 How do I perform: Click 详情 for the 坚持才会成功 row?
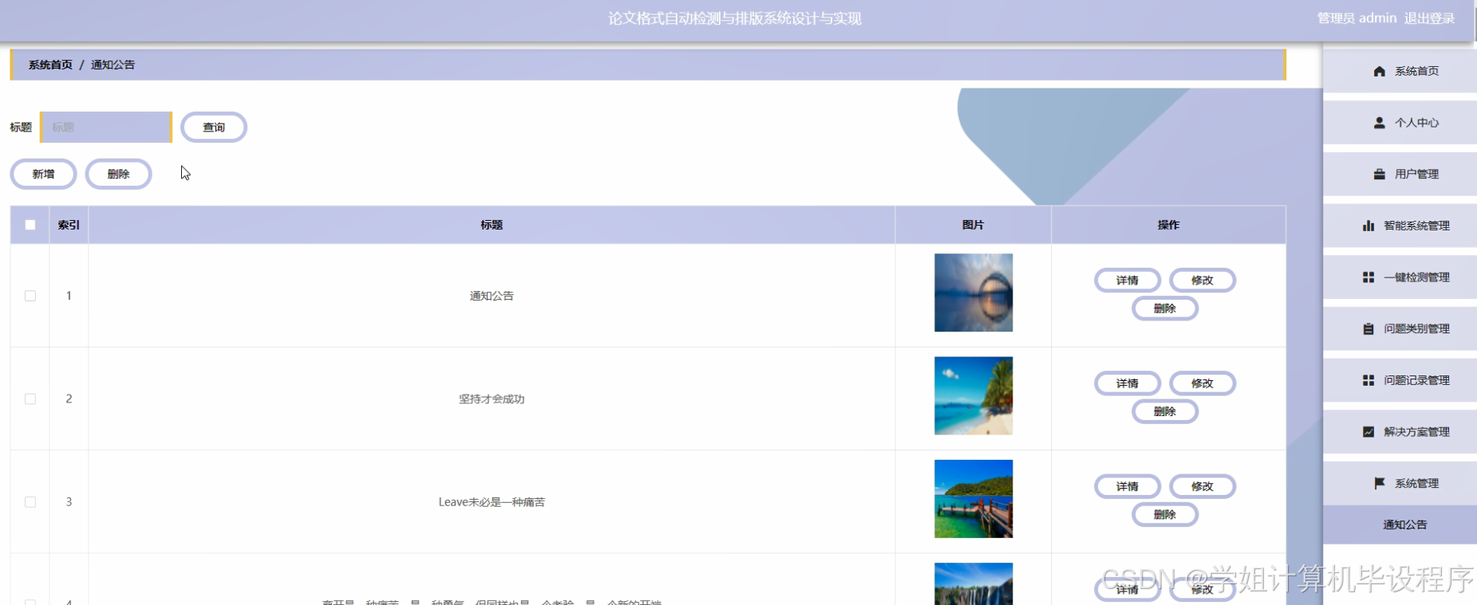point(1127,383)
